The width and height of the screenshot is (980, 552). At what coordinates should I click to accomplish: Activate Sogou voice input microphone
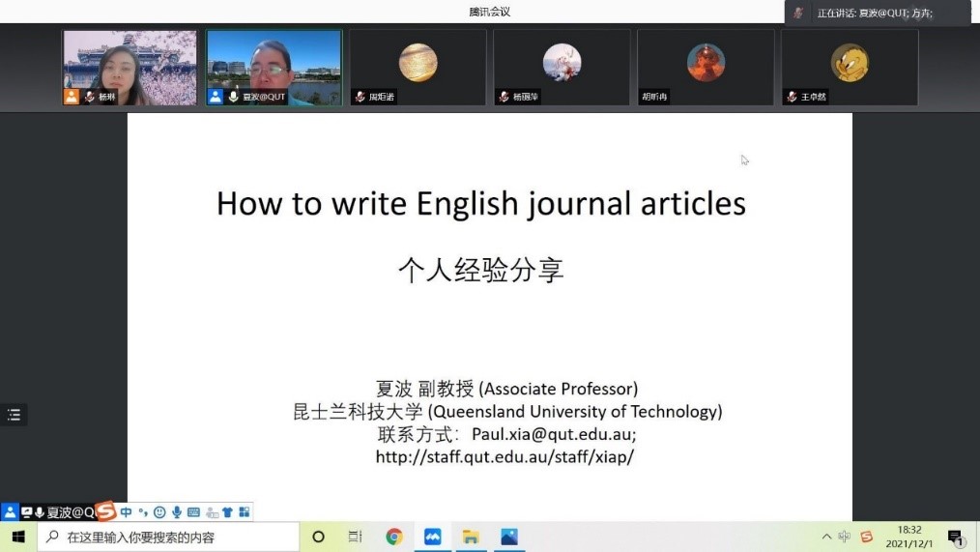[177, 512]
